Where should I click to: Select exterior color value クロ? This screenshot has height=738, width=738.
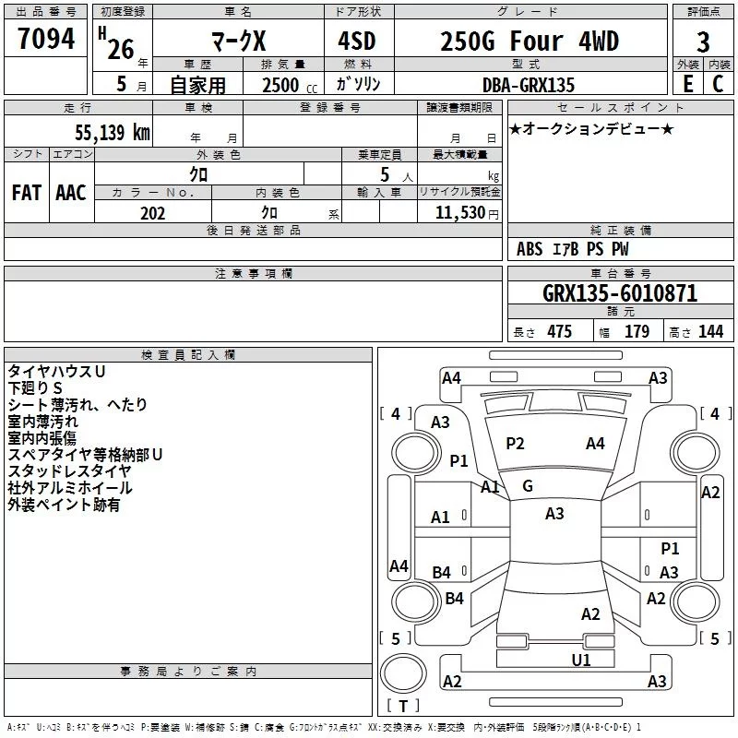[198, 174]
